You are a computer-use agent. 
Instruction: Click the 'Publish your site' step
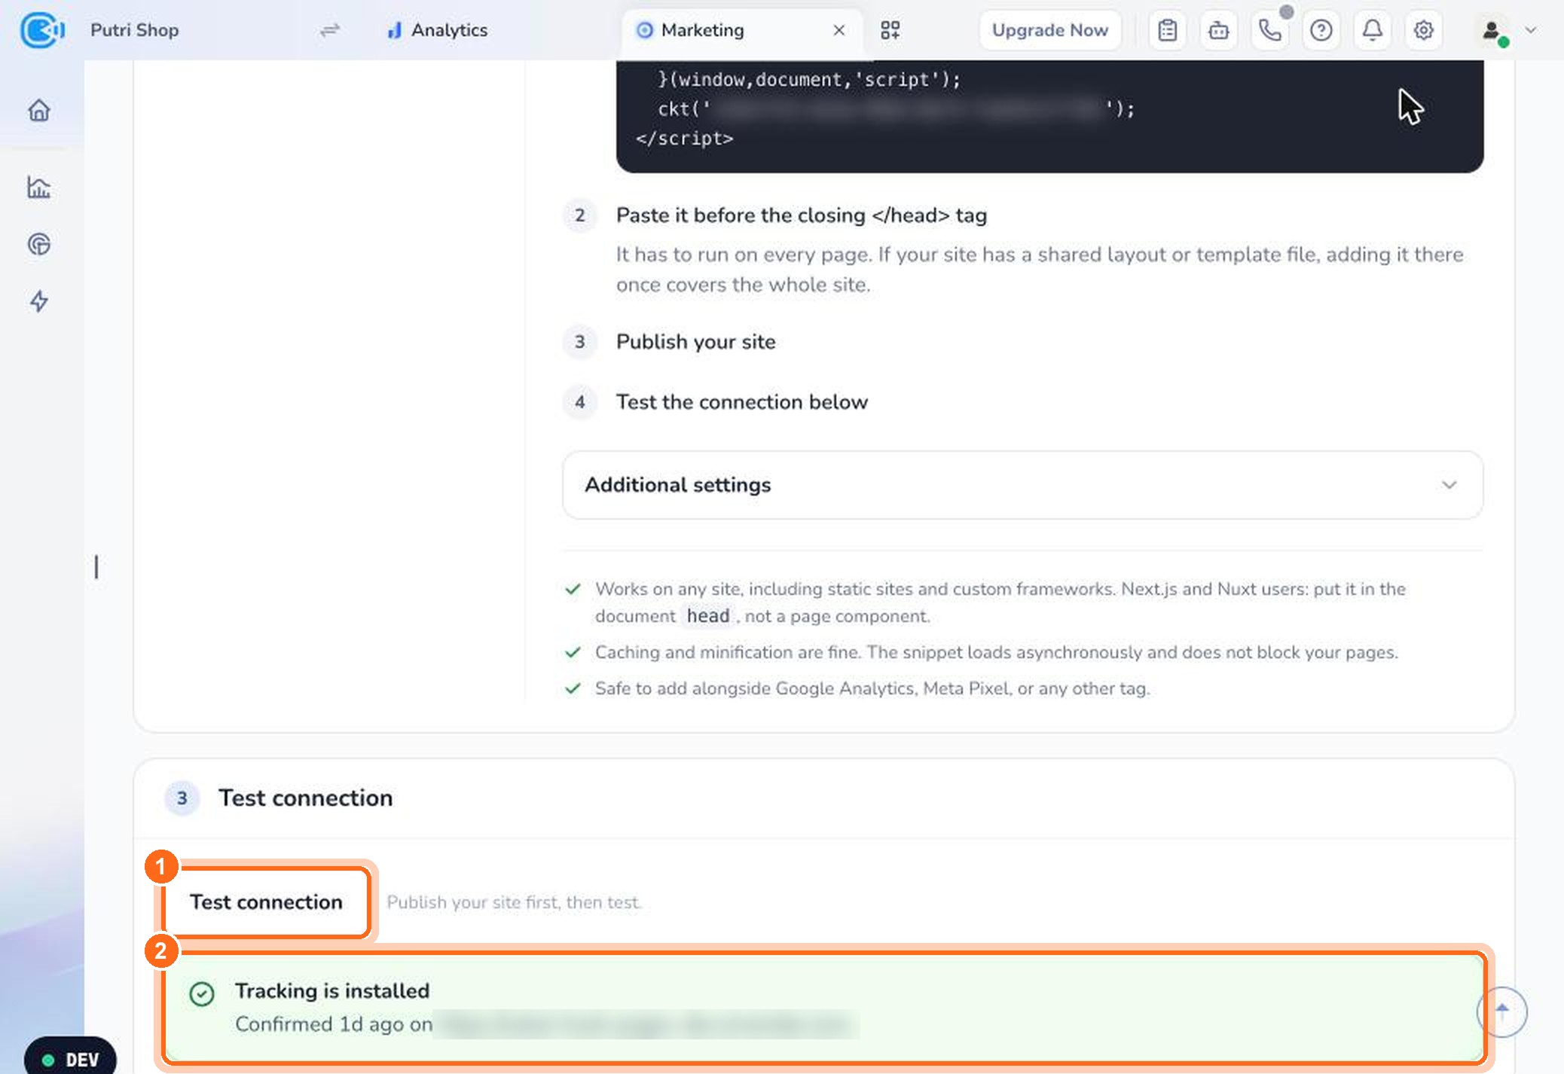pyautogui.click(x=696, y=342)
